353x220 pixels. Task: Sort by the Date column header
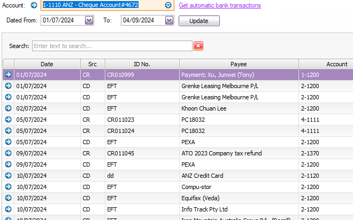pyautogui.click(x=47, y=64)
